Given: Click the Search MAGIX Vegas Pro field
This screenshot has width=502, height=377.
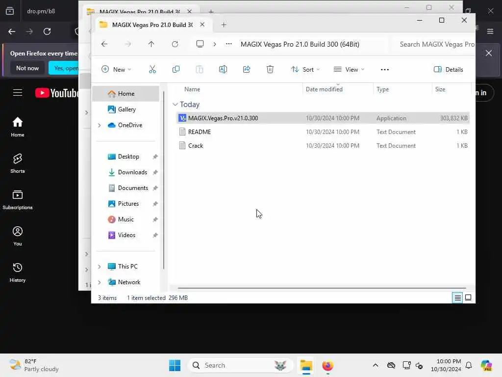Looking at the screenshot, I should pos(433,44).
